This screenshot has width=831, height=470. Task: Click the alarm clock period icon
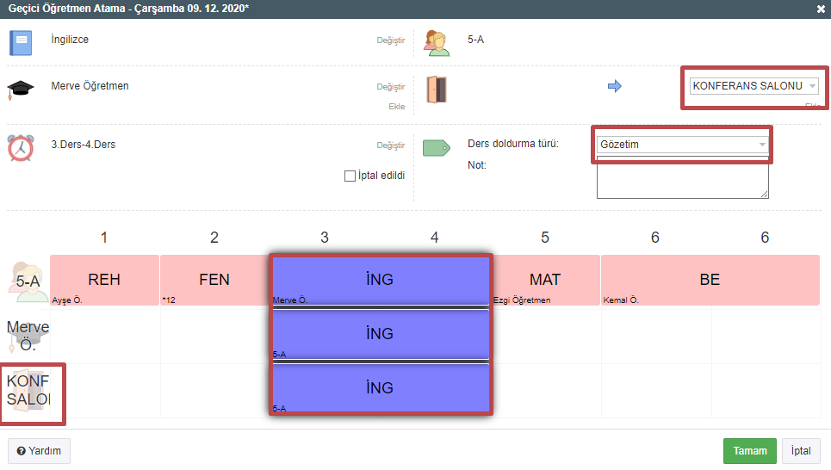coord(20,147)
